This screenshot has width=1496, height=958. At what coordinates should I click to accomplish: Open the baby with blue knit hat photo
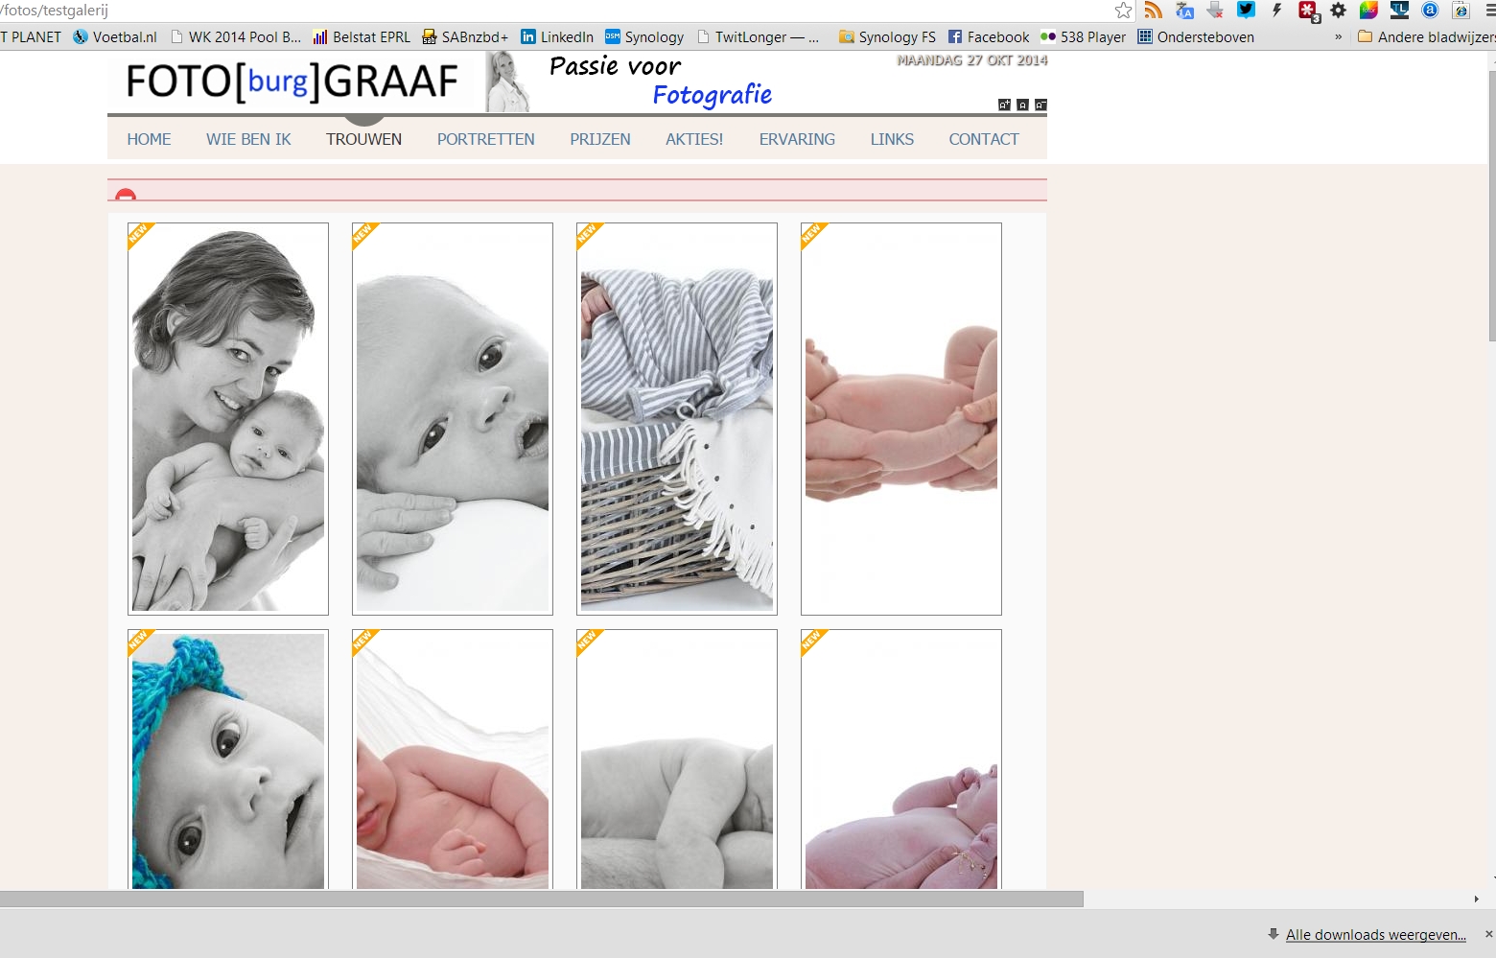click(228, 759)
